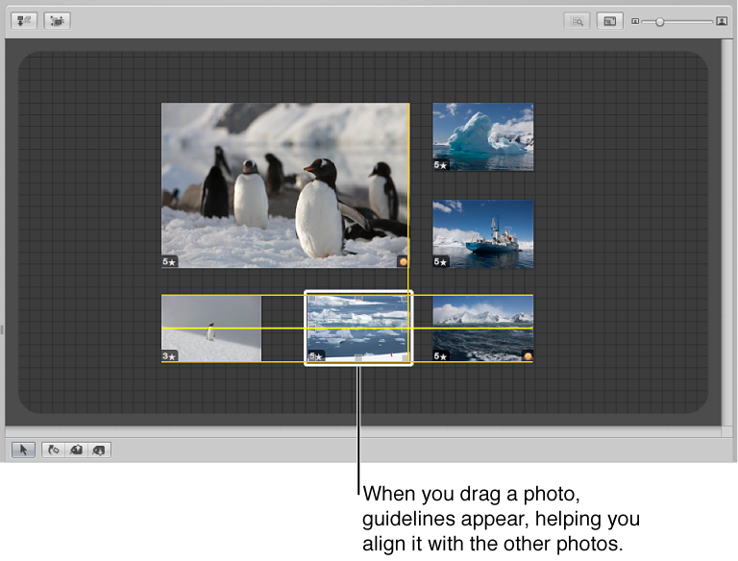Click the vertical scrollbar of the Light Table
738x561 pixels.
click(726, 232)
